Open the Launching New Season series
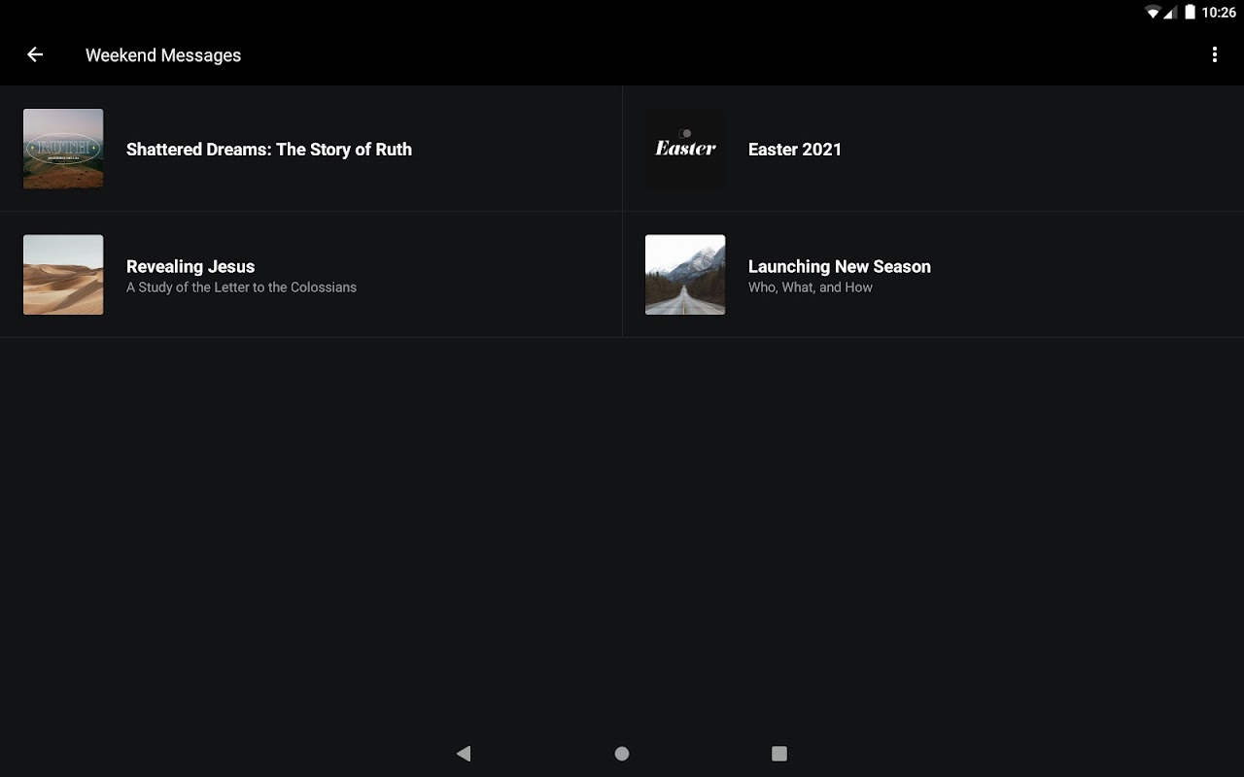Viewport: 1244px width, 777px height. tap(840, 266)
